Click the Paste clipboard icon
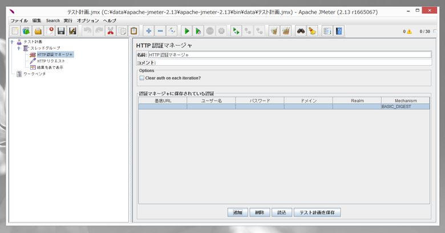Viewport: 445px width, 233px height. 133,31
